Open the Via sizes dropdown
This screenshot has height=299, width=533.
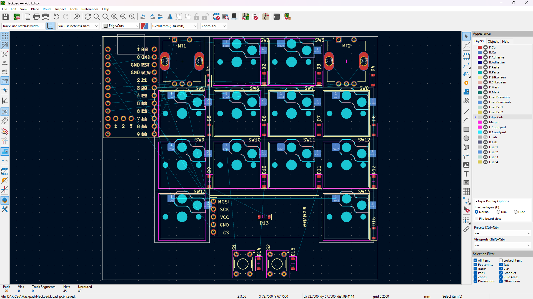coord(96,26)
